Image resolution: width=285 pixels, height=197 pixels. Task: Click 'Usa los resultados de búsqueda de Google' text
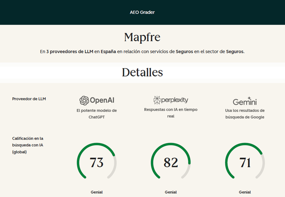(x=245, y=114)
